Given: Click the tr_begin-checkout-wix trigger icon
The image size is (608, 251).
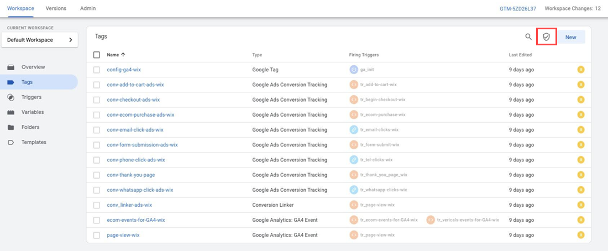Looking at the screenshot, I should 353,100.
